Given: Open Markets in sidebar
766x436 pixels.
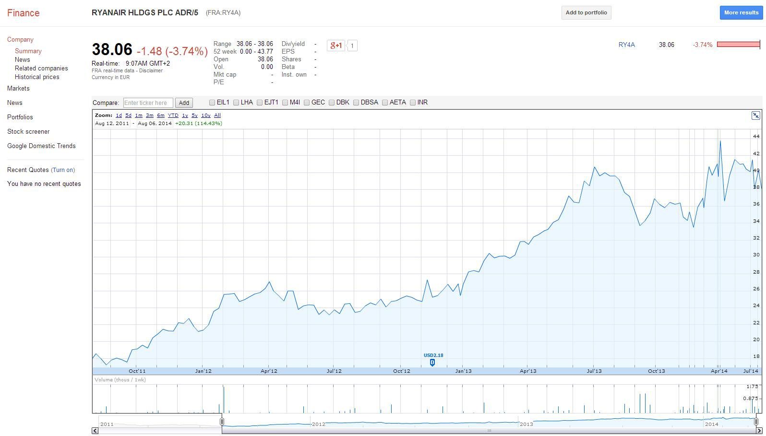Looking at the screenshot, I should coord(18,89).
